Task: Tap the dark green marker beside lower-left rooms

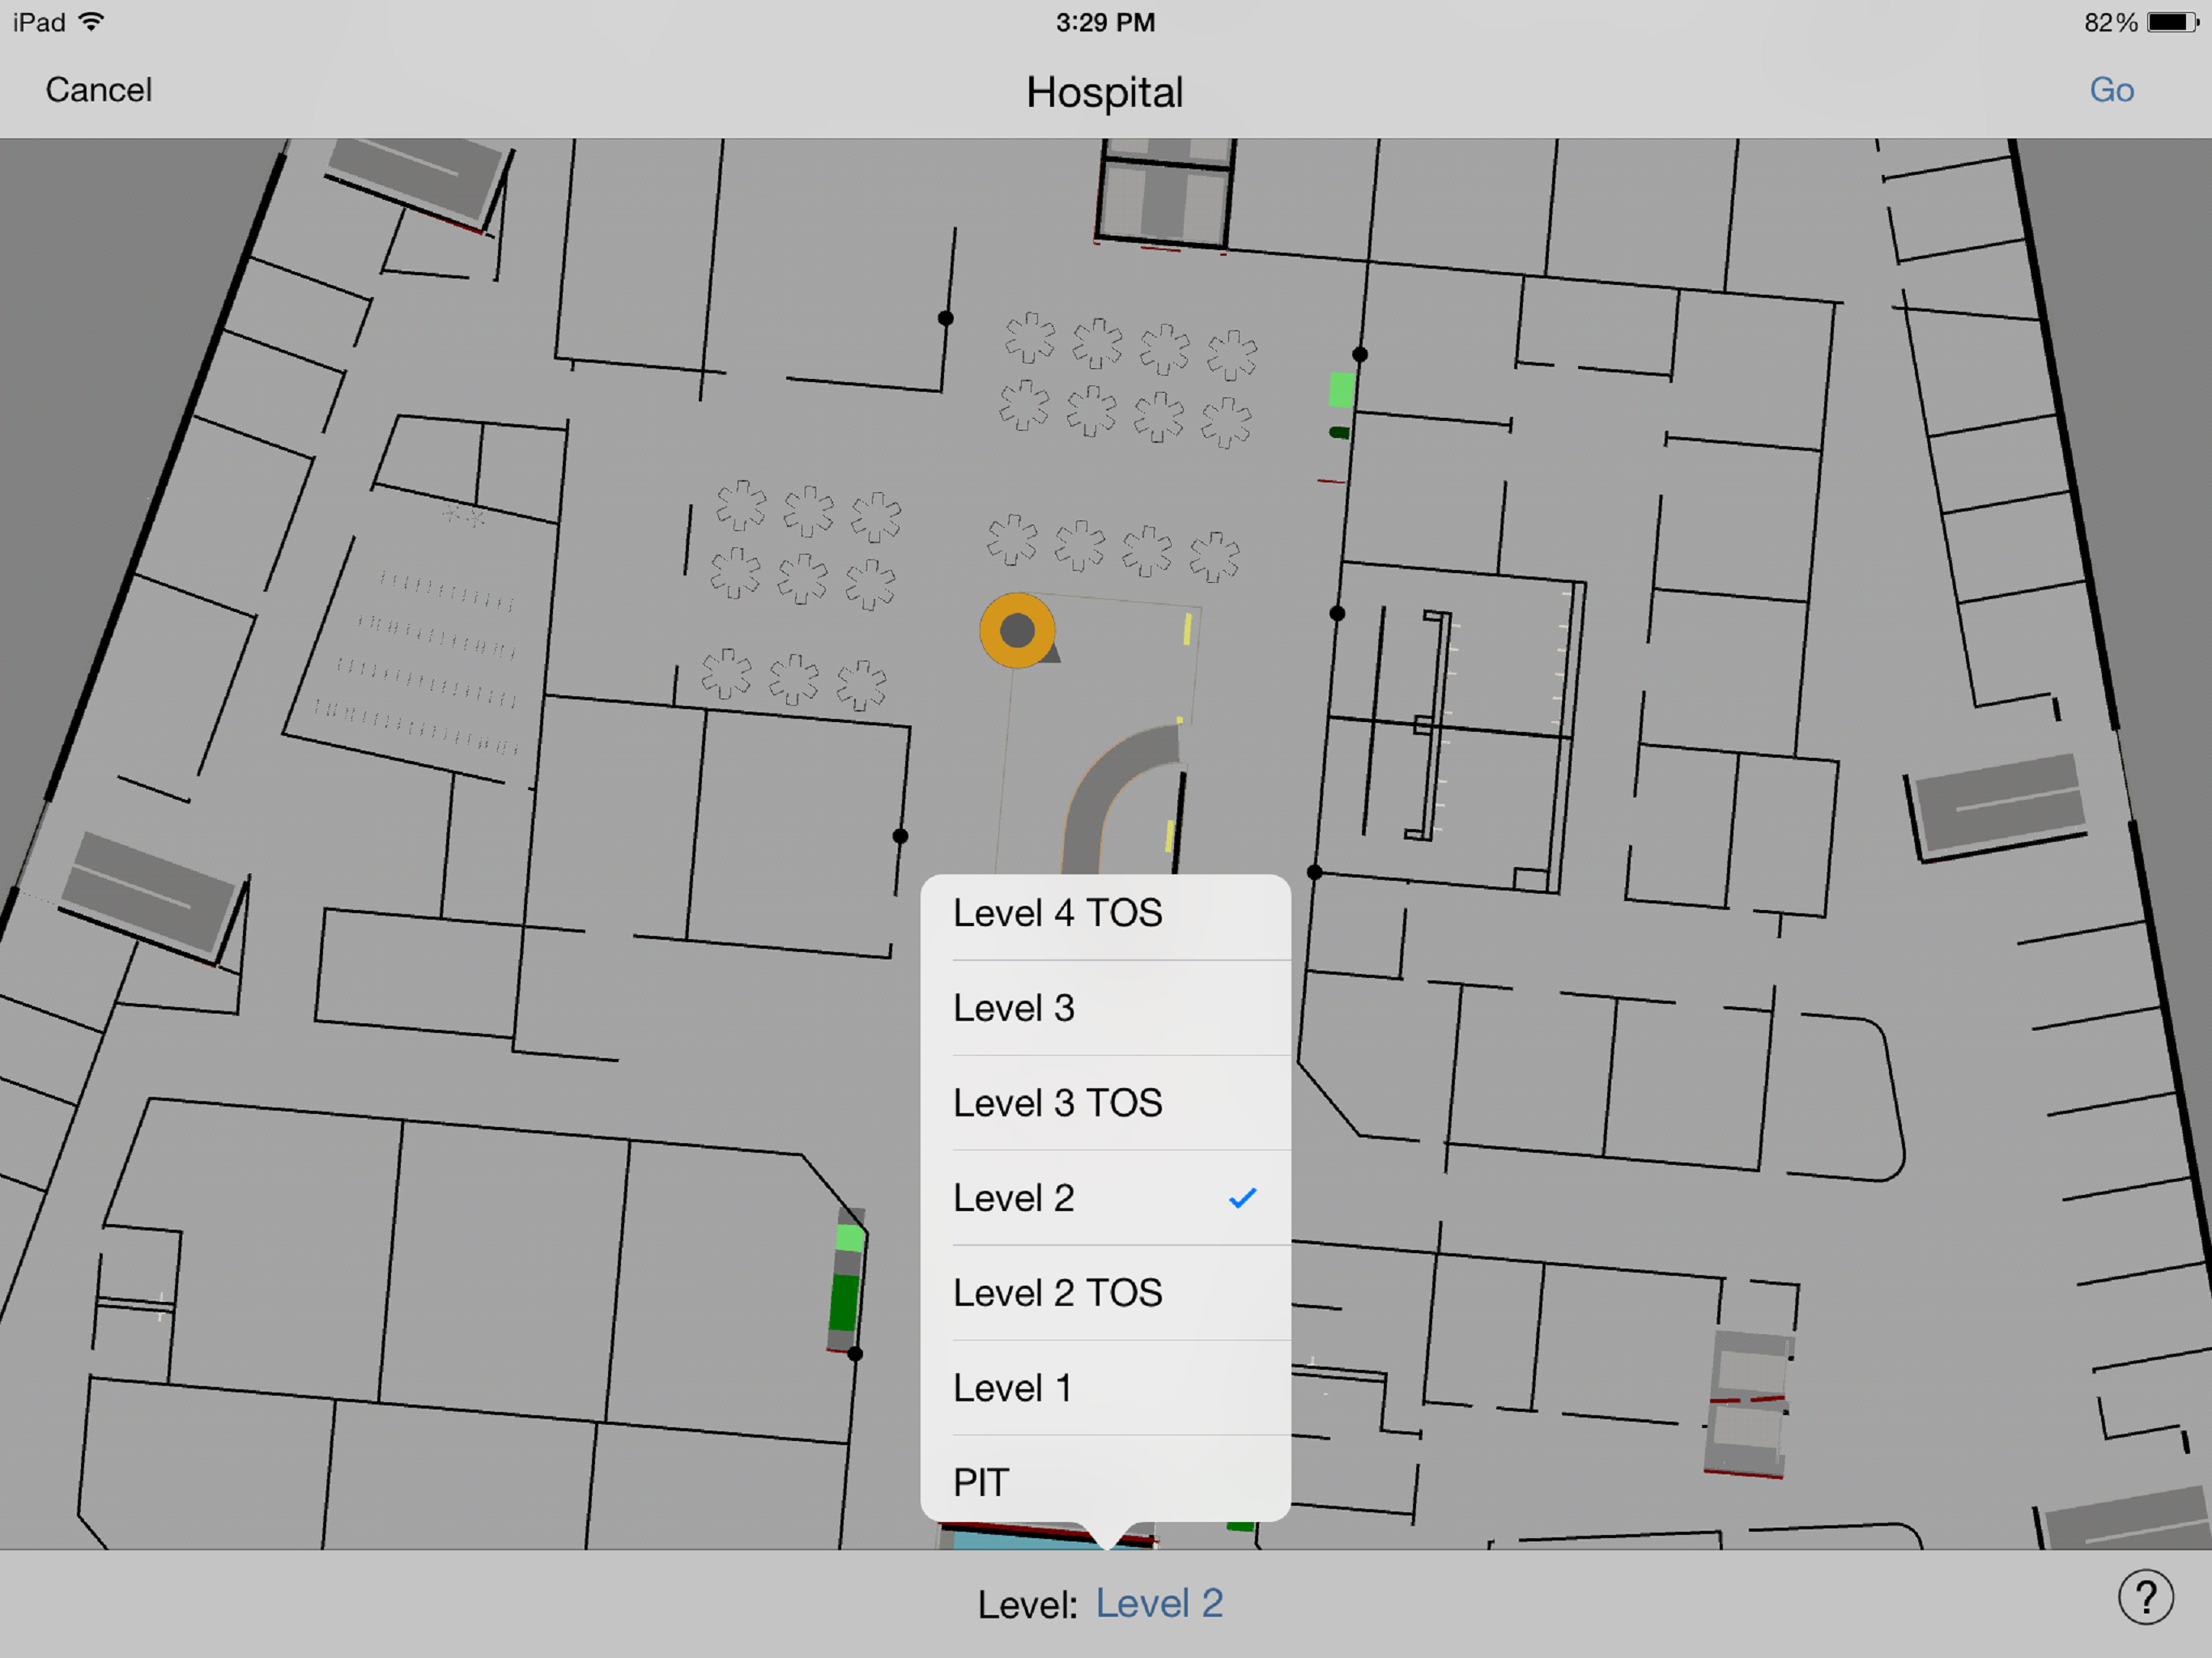Action: tap(844, 1302)
